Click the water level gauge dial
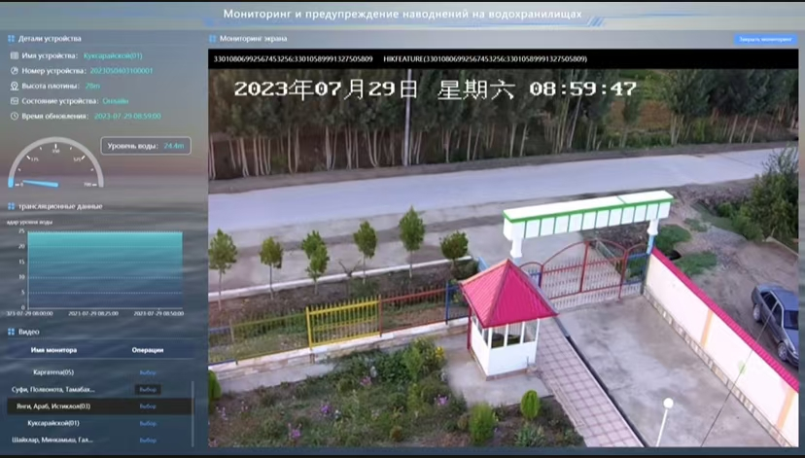This screenshot has width=805, height=458. tap(54, 165)
